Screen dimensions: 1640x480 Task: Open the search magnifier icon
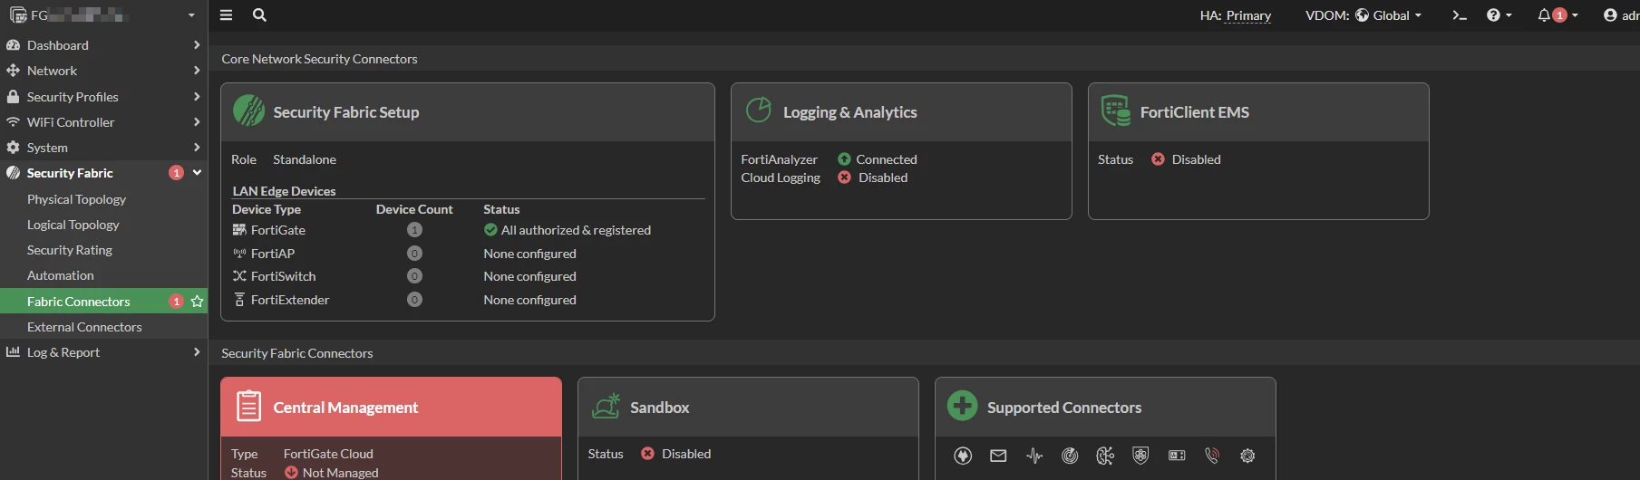click(259, 15)
